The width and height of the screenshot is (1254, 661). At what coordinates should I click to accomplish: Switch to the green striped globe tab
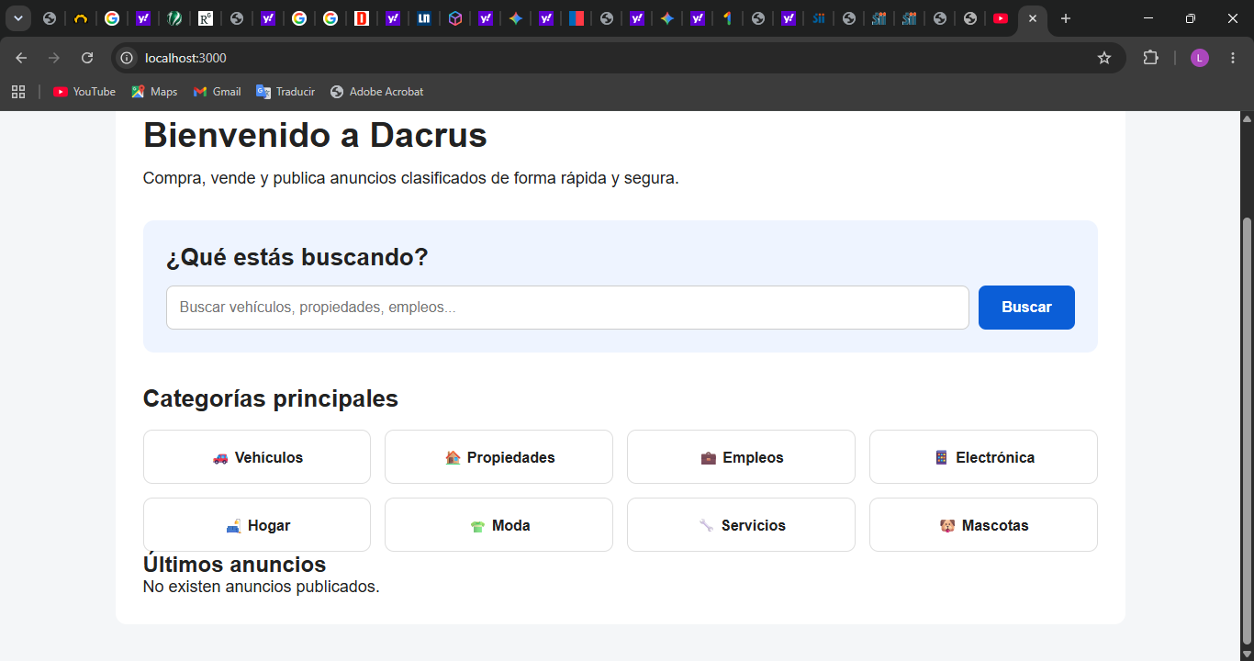(174, 18)
